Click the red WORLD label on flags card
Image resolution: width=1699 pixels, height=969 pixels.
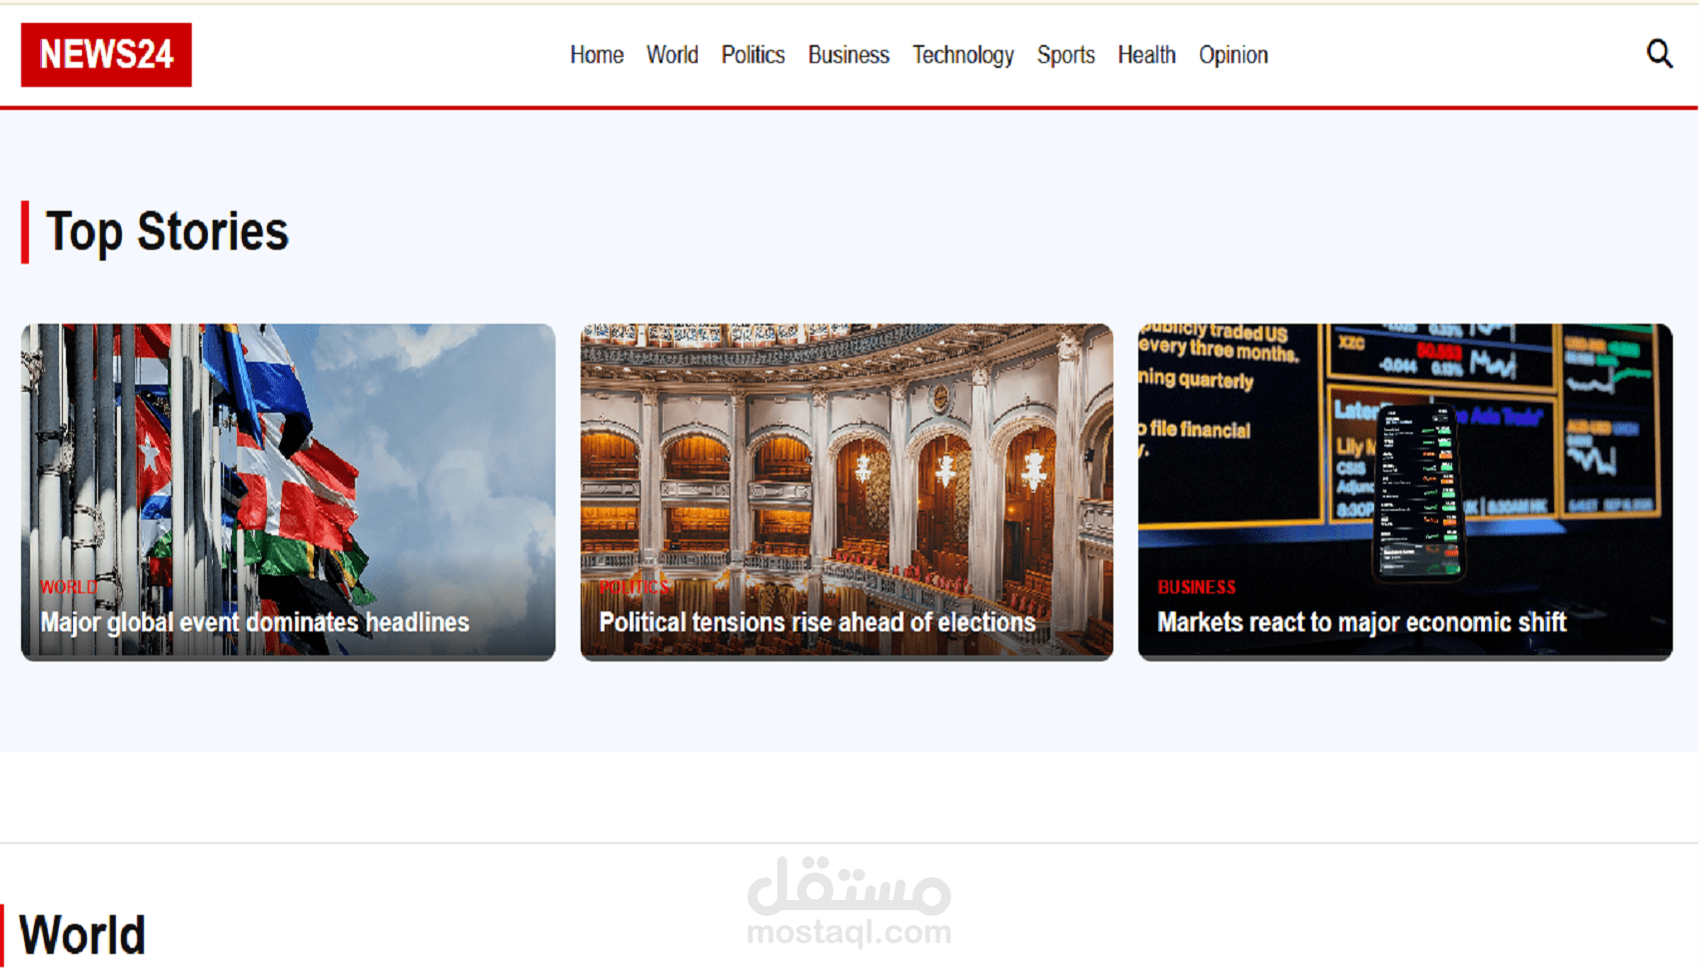(x=69, y=587)
